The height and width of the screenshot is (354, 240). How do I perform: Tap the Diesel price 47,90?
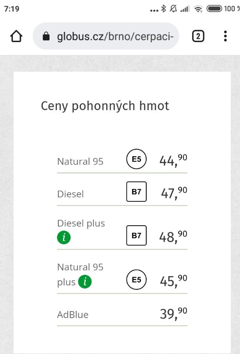(x=174, y=193)
